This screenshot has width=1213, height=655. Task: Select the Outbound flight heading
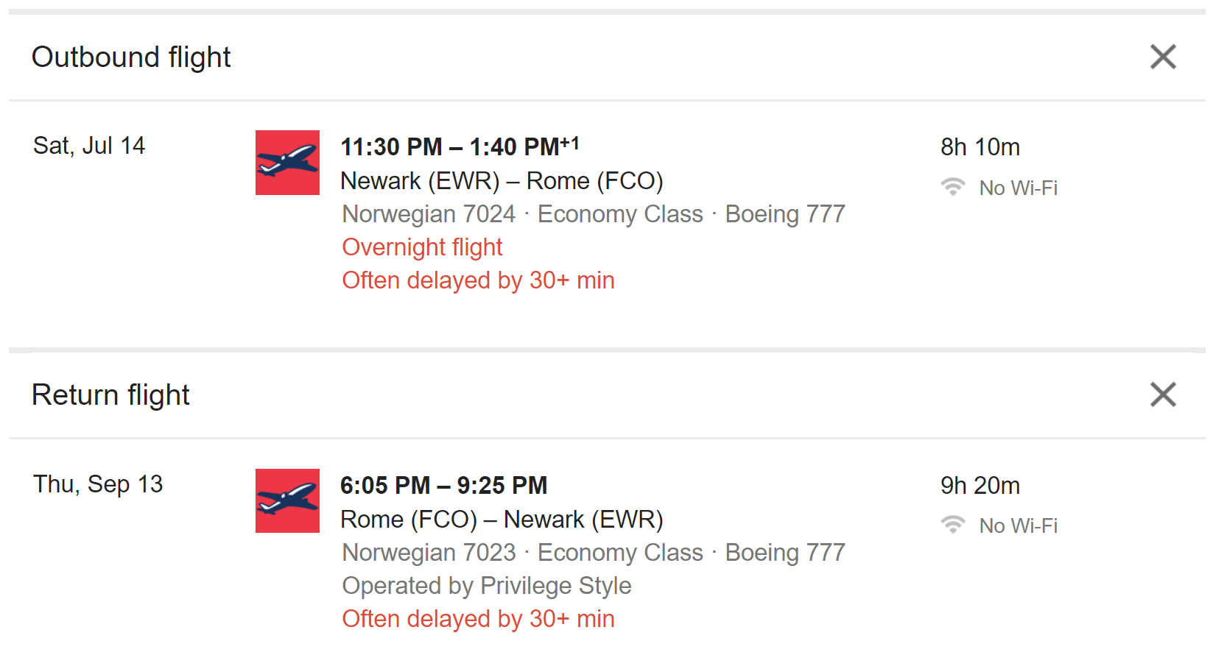131,57
